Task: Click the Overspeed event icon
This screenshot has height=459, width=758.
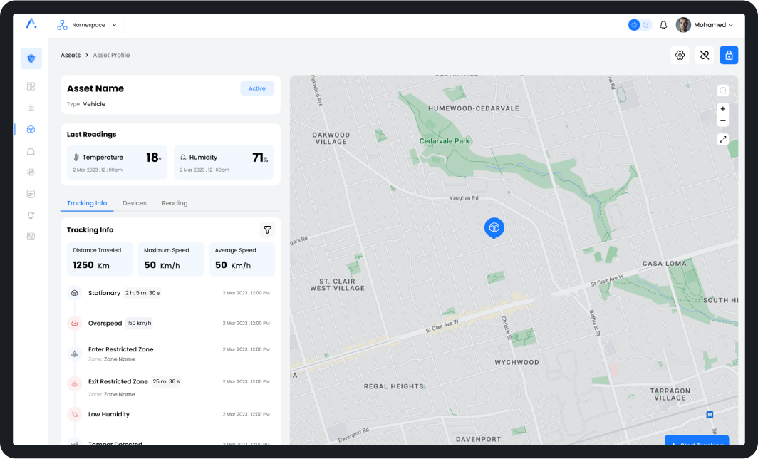Action: tap(74, 323)
